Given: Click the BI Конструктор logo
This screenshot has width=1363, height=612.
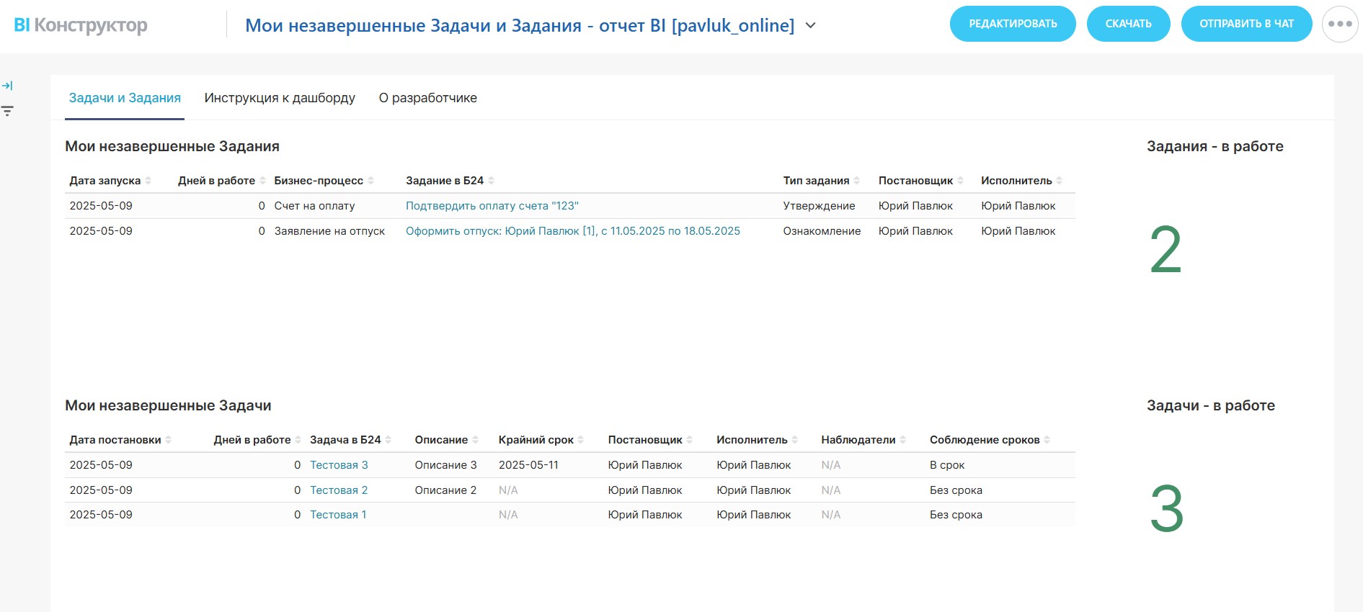Looking at the screenshot, I should point(81,25).
